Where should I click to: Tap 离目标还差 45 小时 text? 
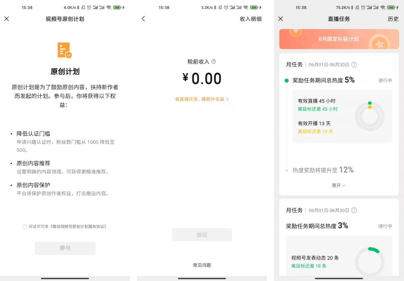(x=318, y=109)
